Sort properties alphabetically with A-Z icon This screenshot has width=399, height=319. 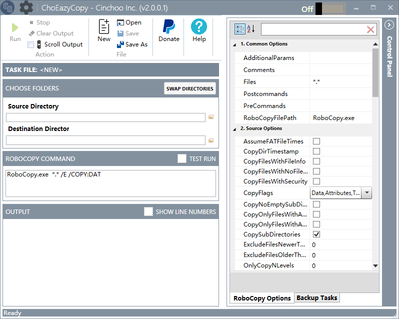tap(251, 29)
